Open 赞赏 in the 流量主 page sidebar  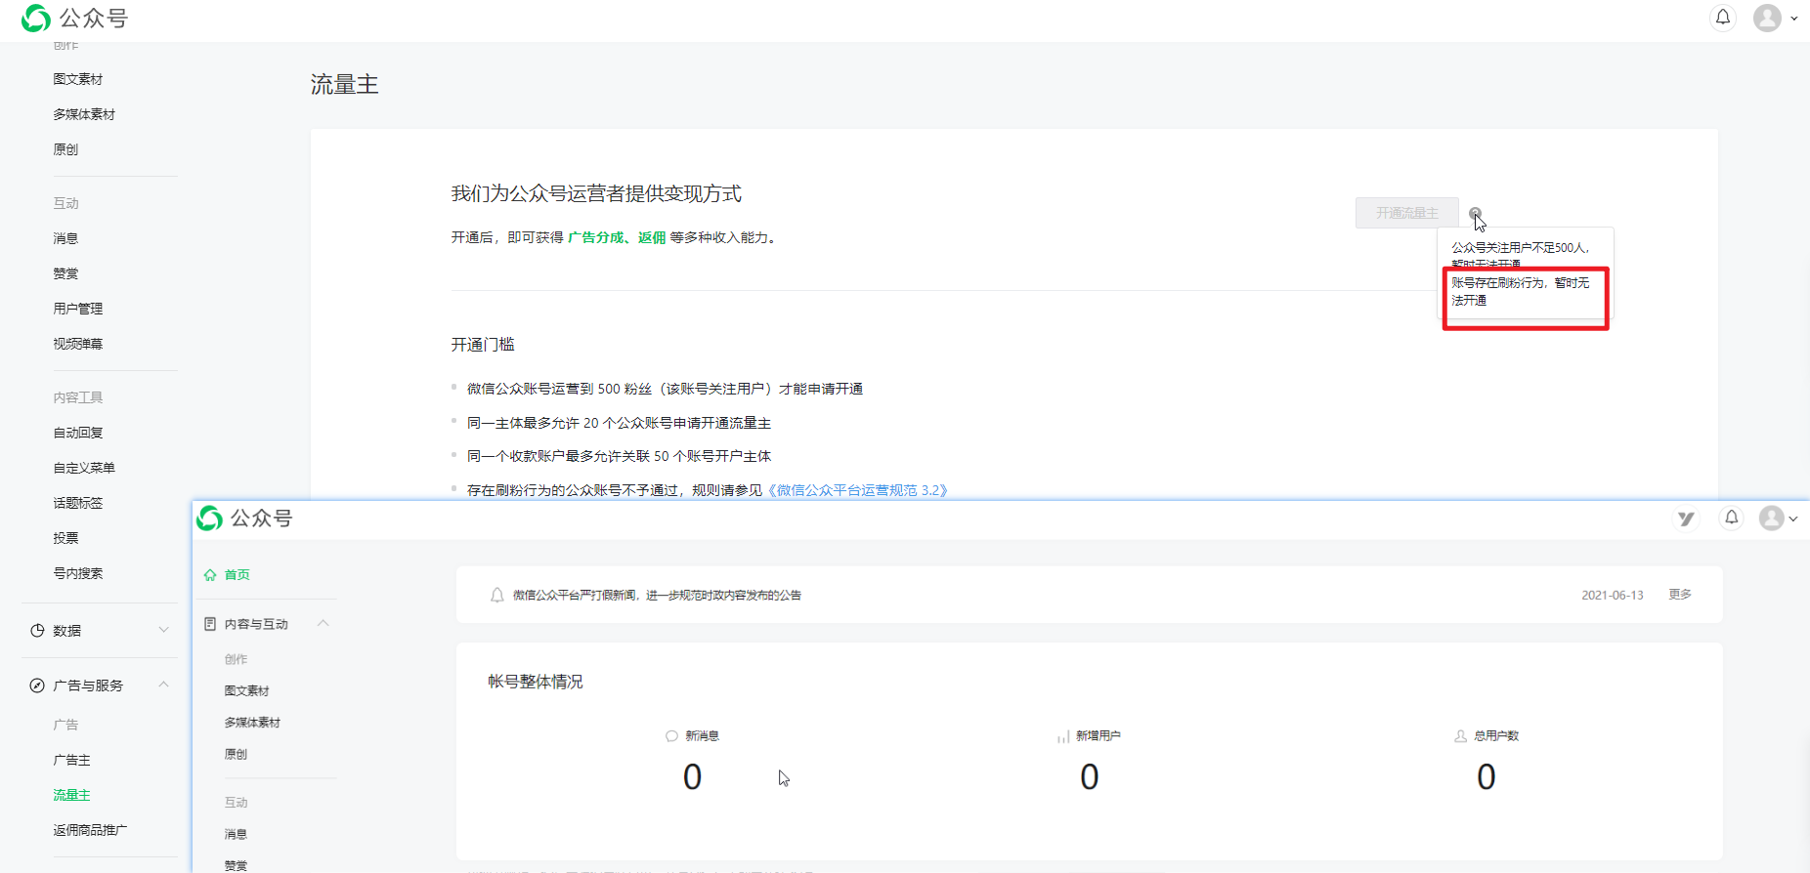[65, 273]
